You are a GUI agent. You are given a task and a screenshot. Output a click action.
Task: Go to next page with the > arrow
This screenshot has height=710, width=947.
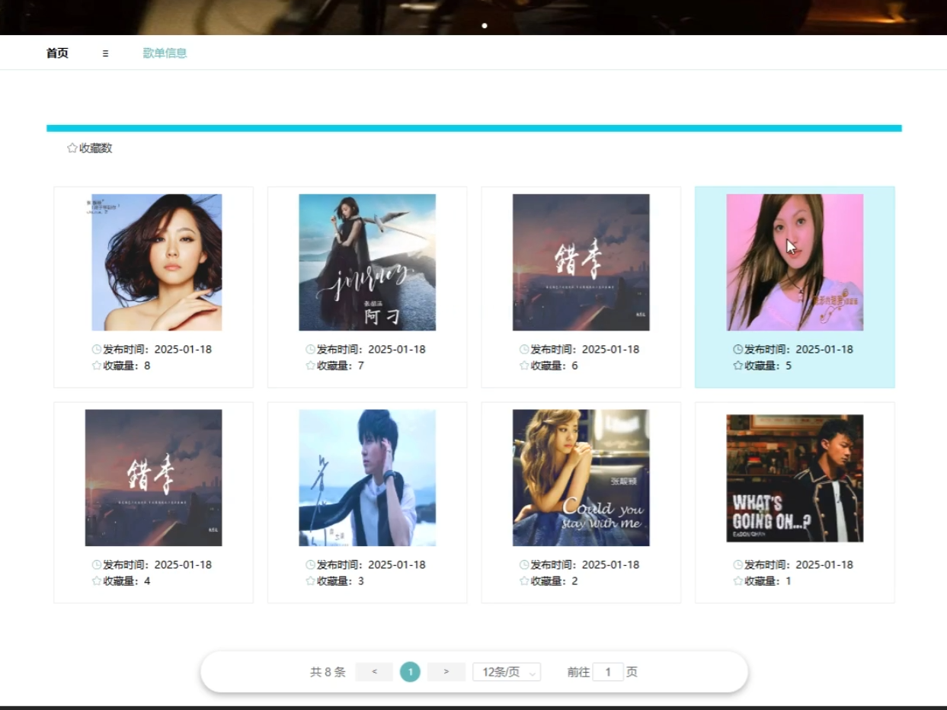446,672
